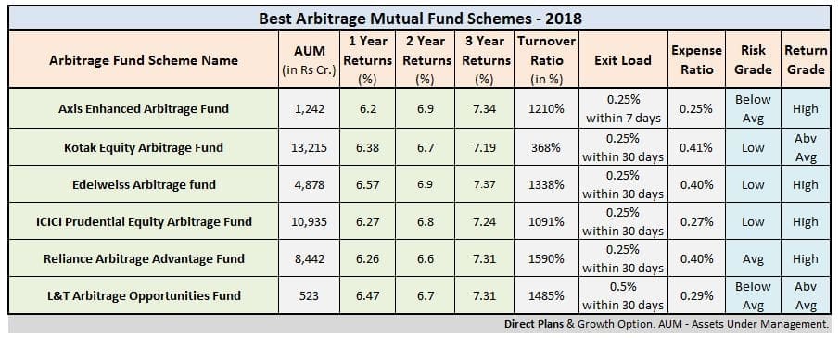Select the Arbitrage Fund Scheme Name header
Viewport: 839px width, 338px height.
pos(144,60)
